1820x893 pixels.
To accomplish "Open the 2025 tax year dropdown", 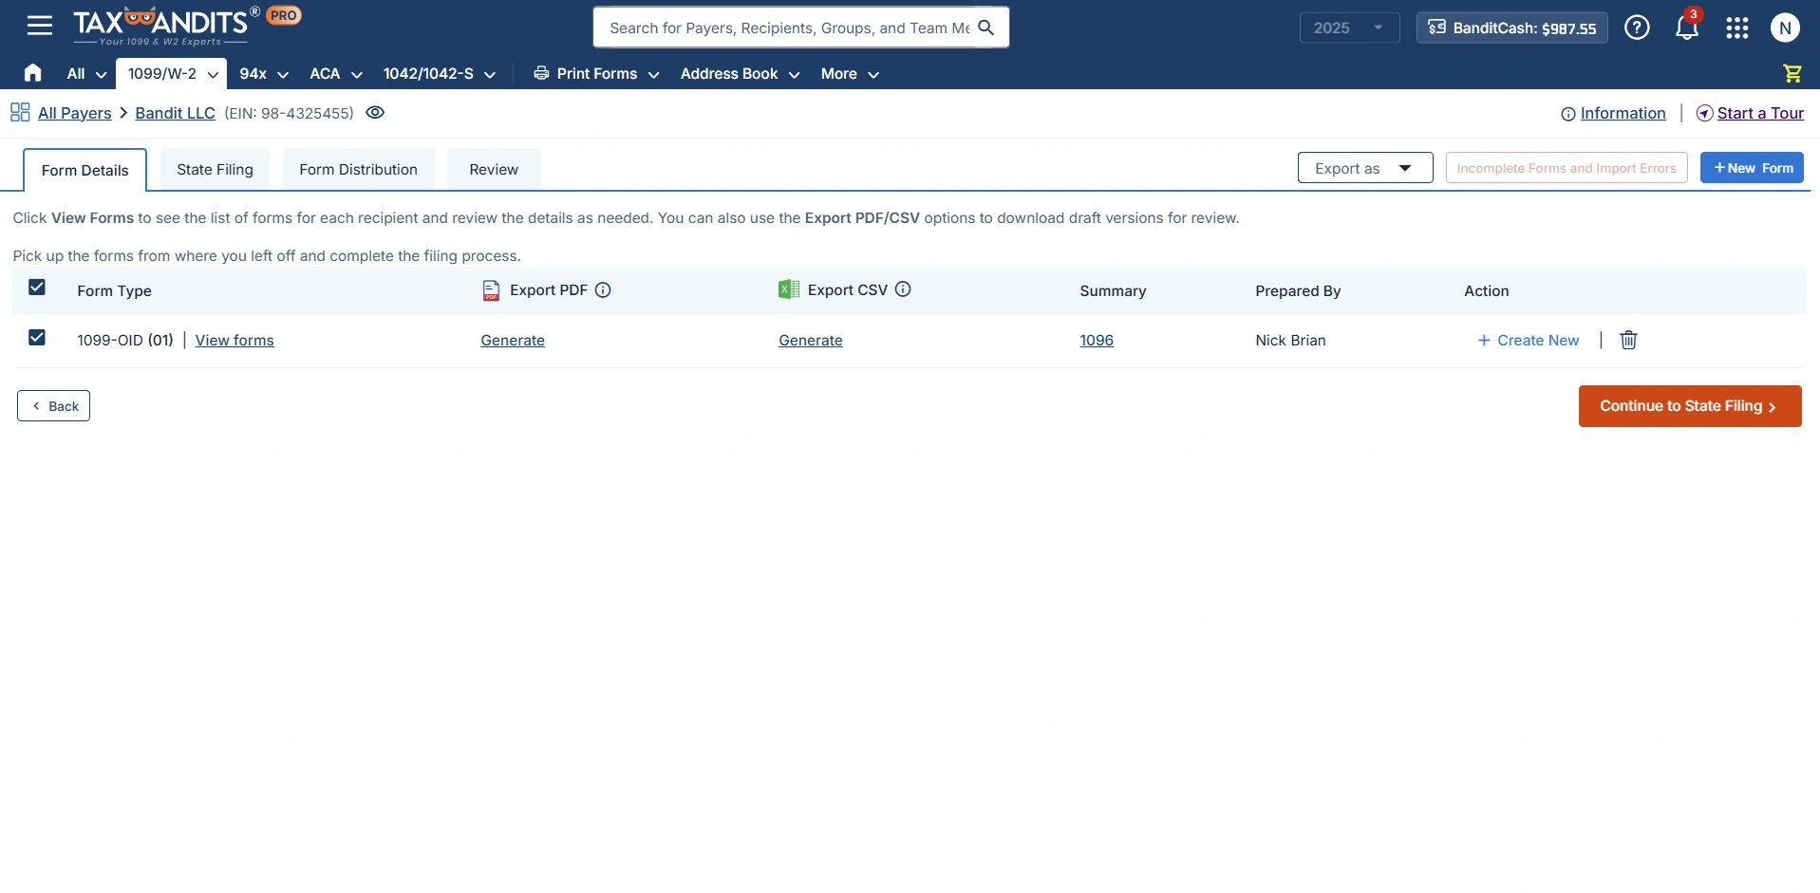I will click(1349, 28).
